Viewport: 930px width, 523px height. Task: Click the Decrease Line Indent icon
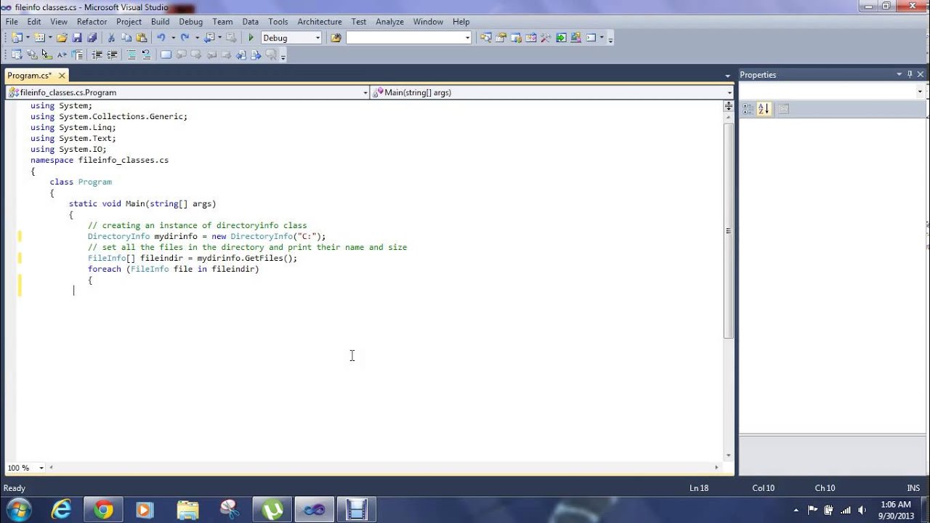(97, 54)
